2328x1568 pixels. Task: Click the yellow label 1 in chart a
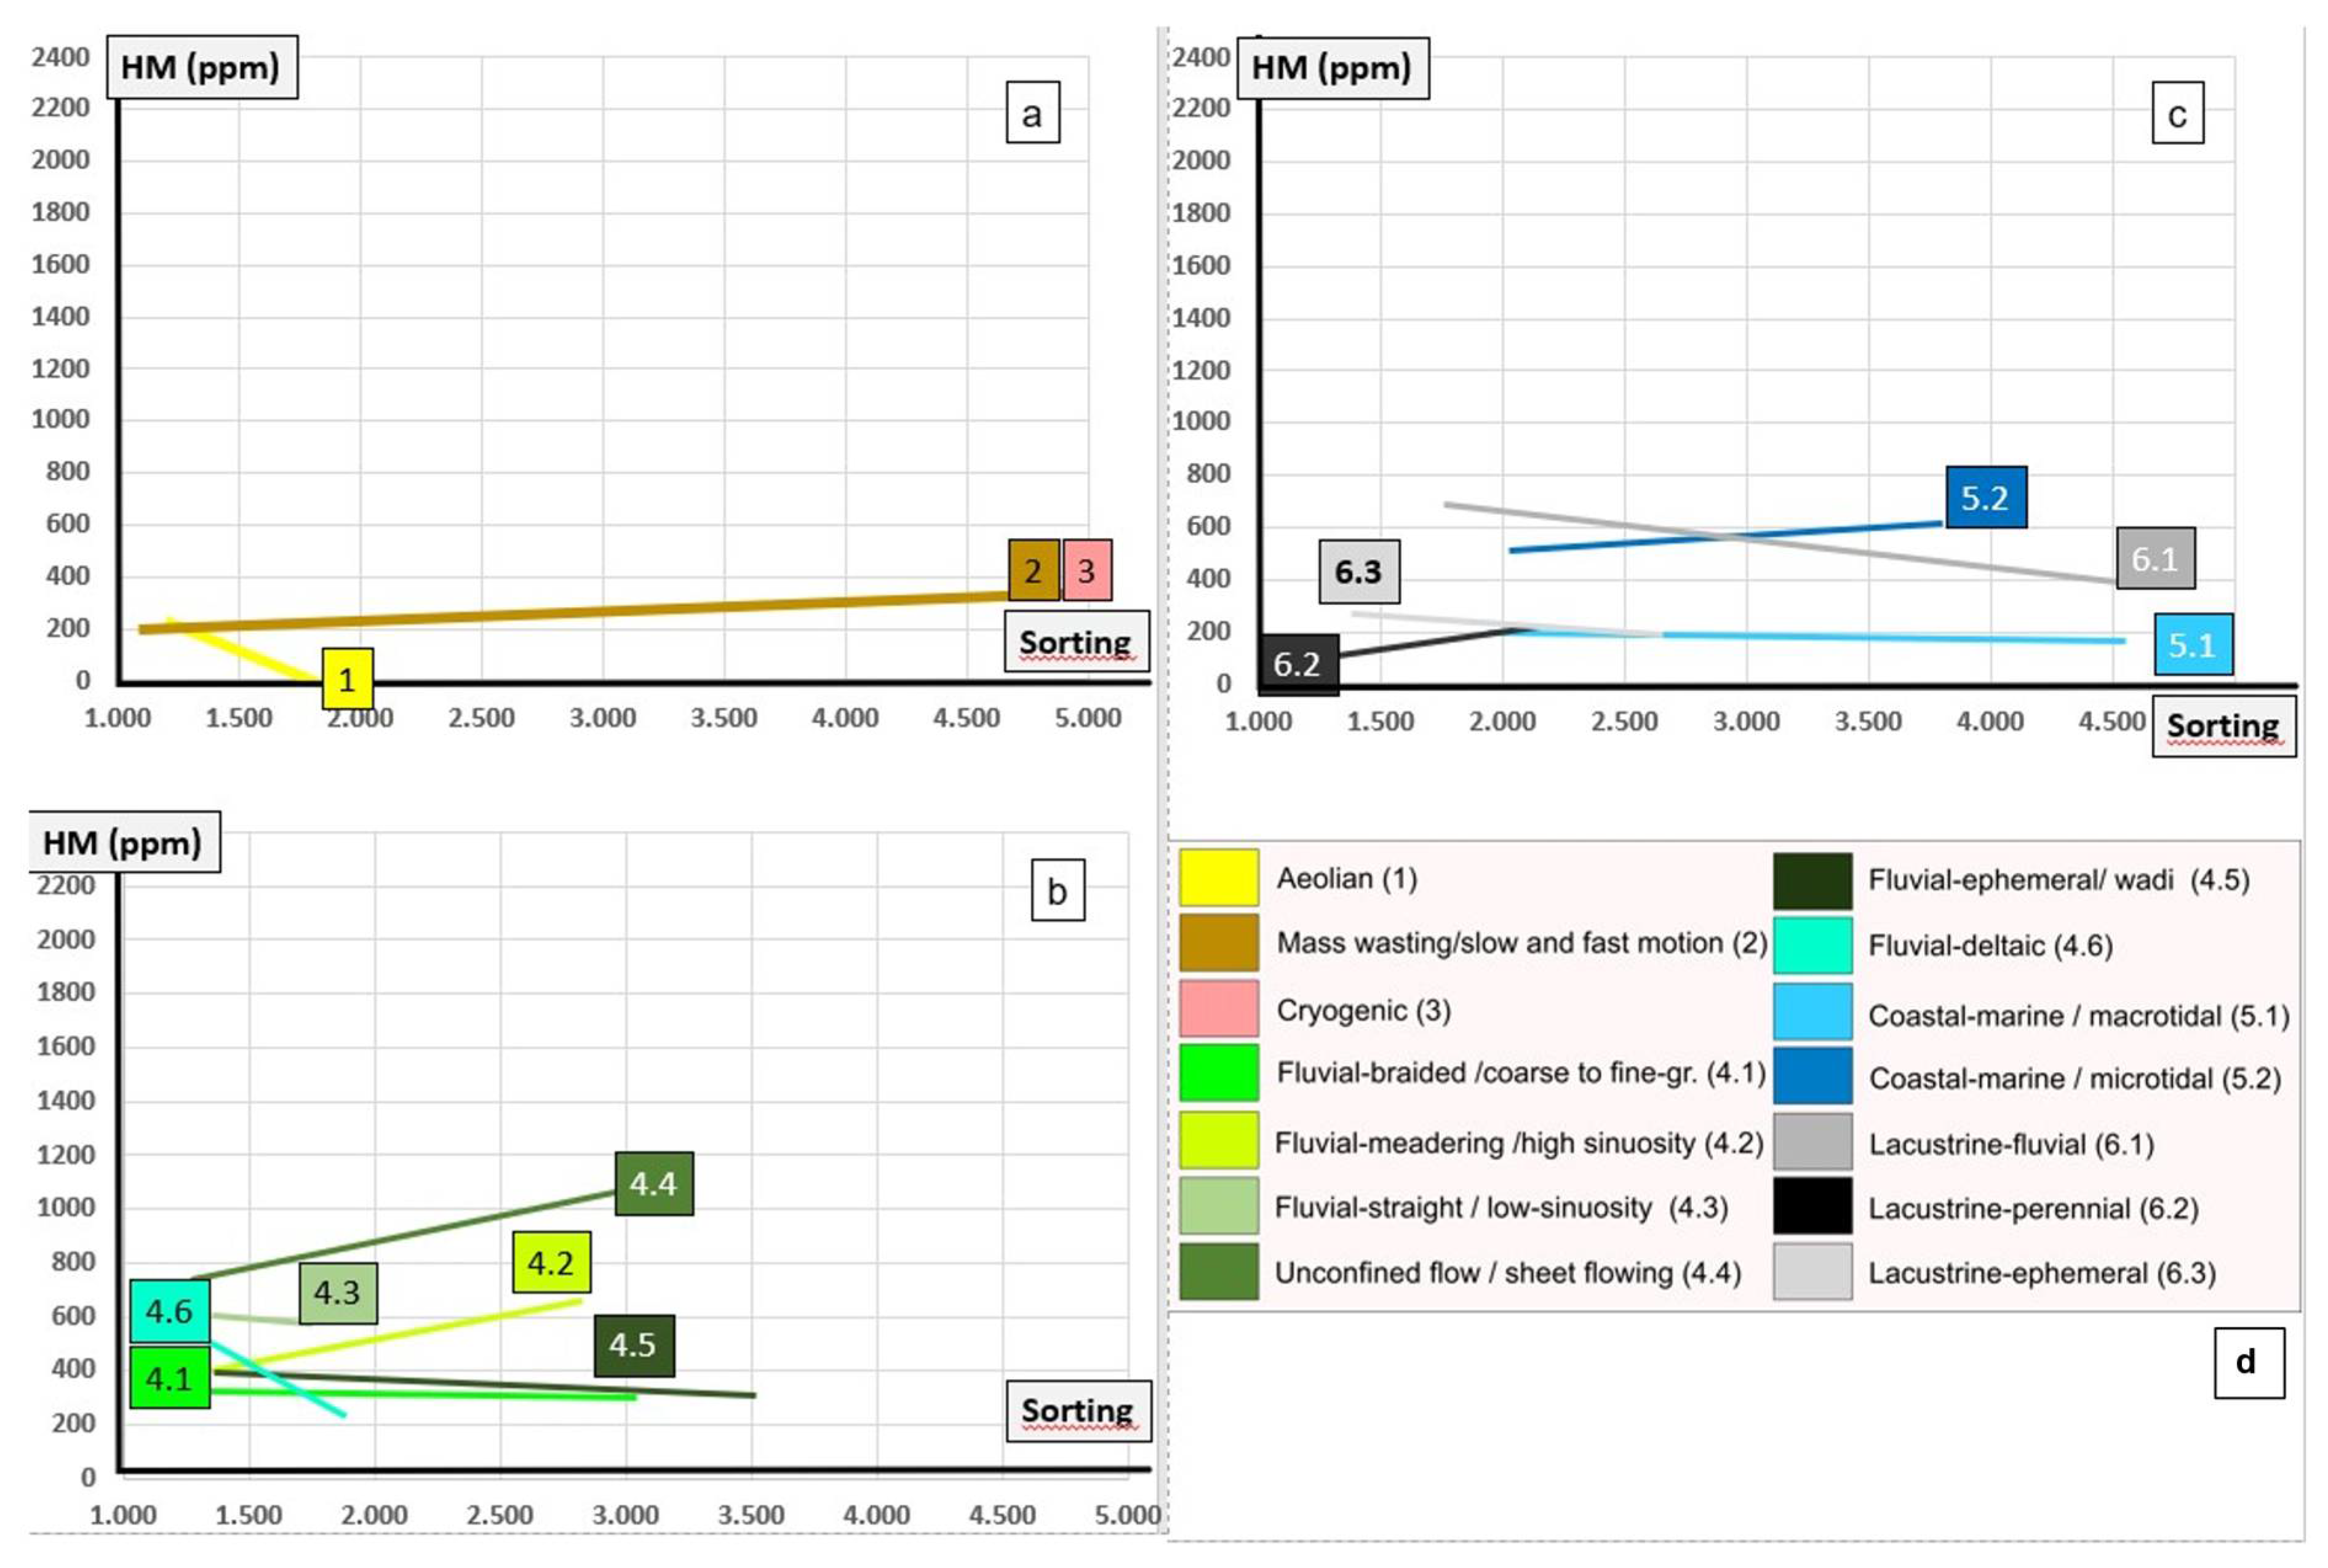point(347,679)
